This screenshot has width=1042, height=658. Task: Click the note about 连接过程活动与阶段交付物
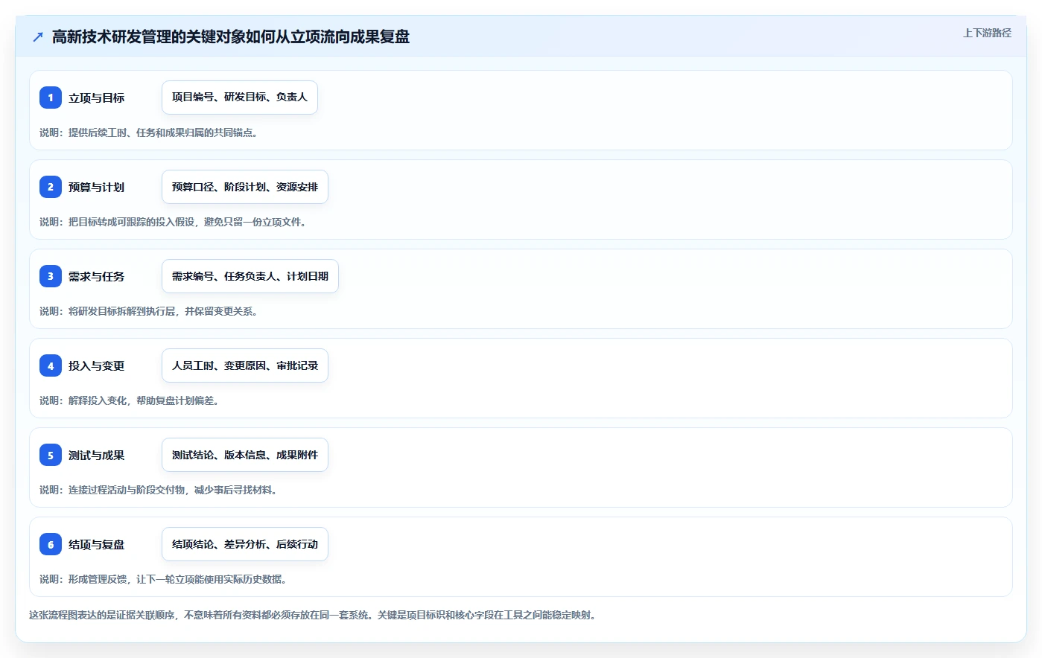tap(159, 490)
